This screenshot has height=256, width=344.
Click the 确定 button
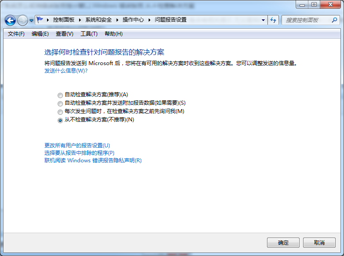point(283,243)
